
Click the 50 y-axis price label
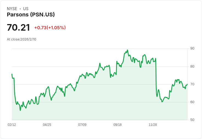192,120
